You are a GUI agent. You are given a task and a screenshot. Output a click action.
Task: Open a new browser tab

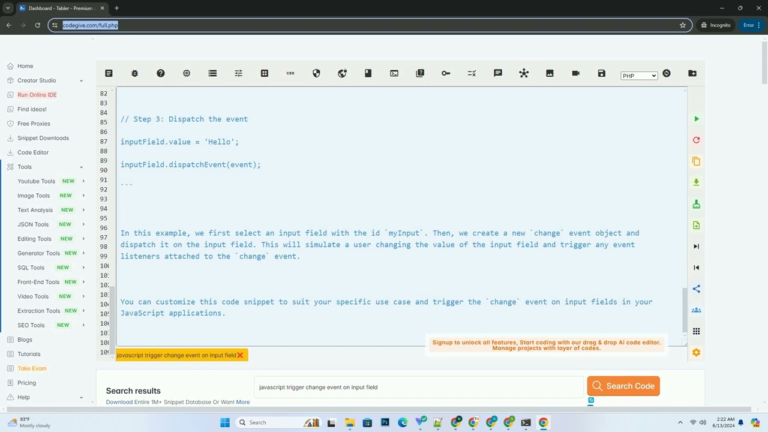[116, 8]
